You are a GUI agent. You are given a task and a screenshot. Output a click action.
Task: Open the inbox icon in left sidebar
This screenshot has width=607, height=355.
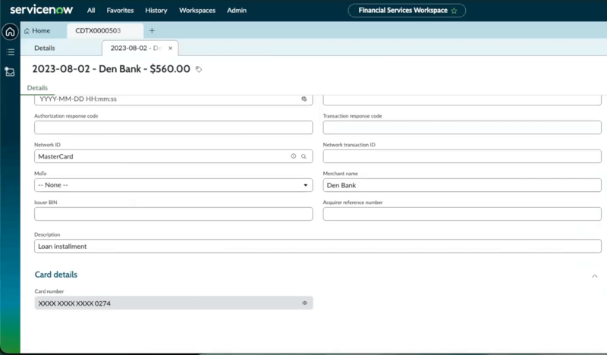click(x=10, y=71)
